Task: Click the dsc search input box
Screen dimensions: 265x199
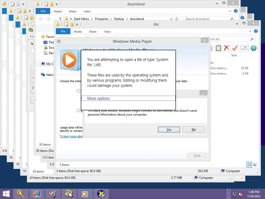Action: (x=229, y=39)
